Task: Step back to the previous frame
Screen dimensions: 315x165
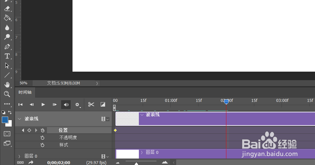Action: click(x=32, y=105)
